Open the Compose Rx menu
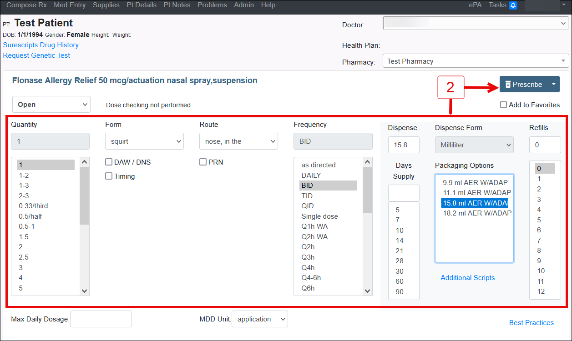572x341 pixels. tap(26, 5)
